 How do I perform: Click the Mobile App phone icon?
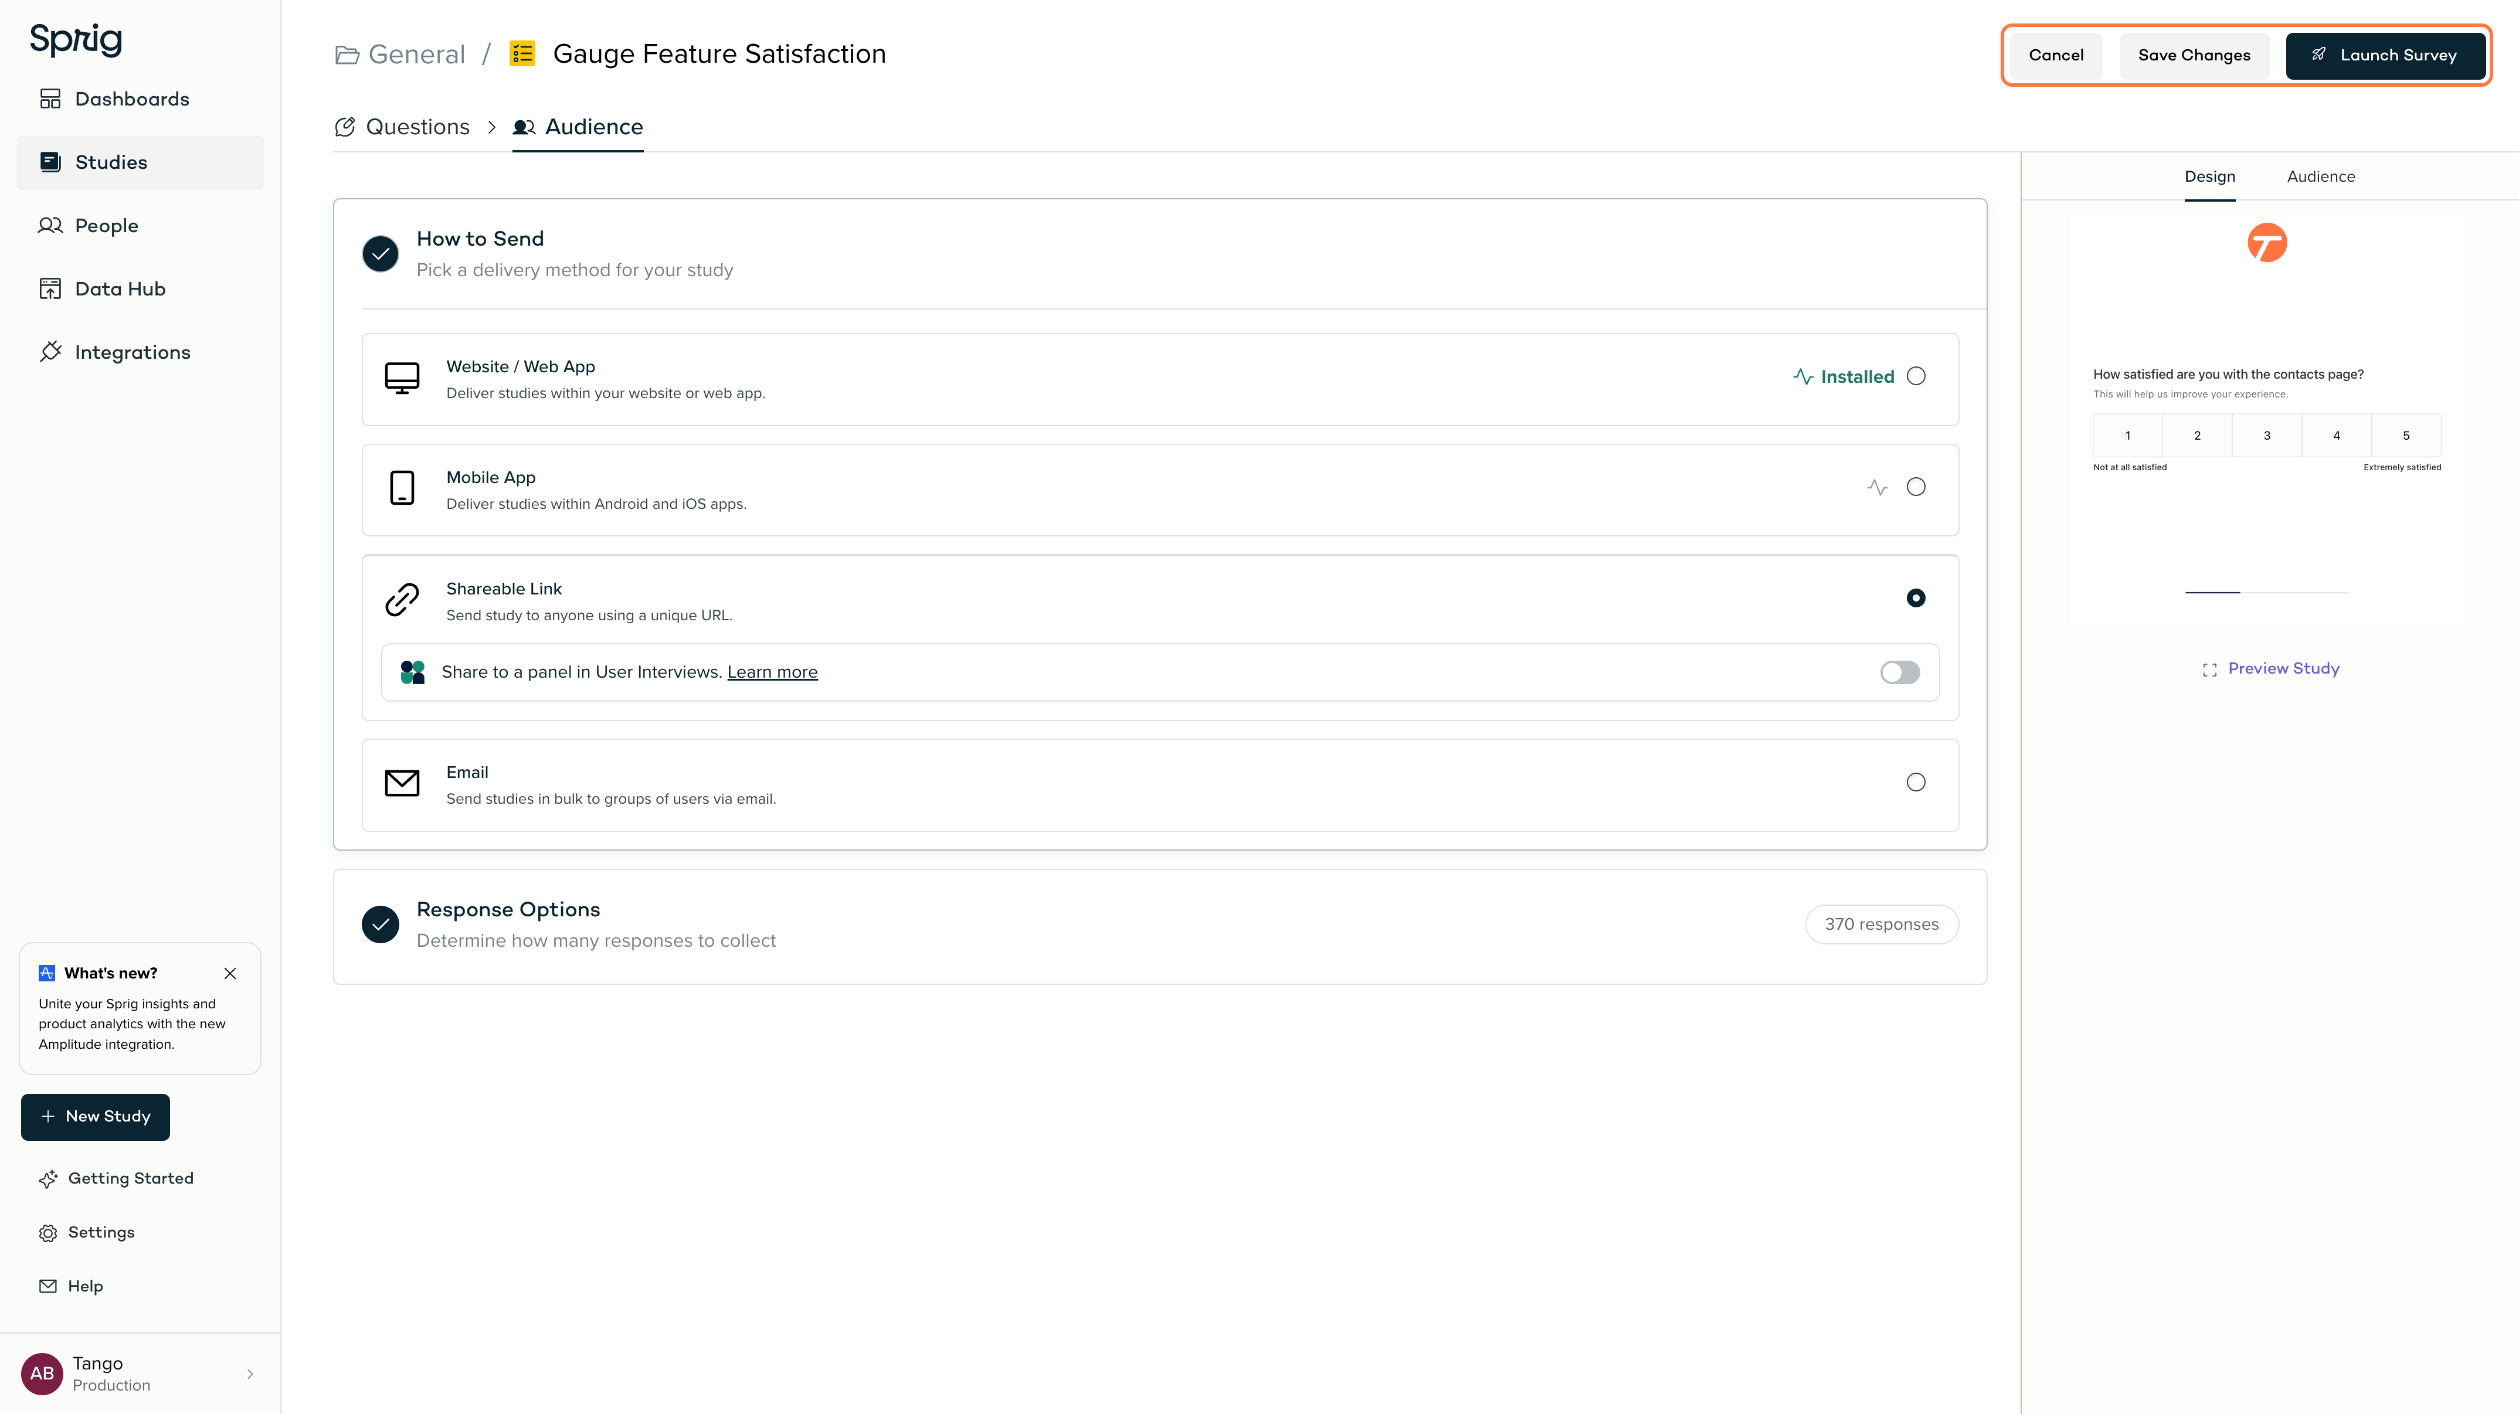pos(402,488)
